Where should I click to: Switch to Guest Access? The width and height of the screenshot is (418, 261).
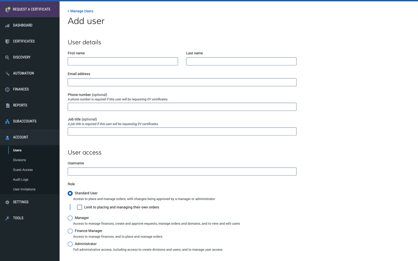(x=23, y=170)
